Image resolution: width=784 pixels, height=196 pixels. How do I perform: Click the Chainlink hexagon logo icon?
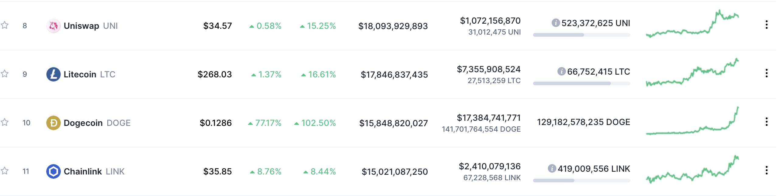(x=54, y=171)
